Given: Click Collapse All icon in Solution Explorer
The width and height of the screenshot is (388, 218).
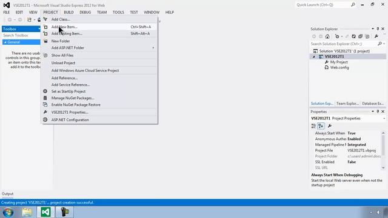Looking at the screenshot, I should 360,36.
